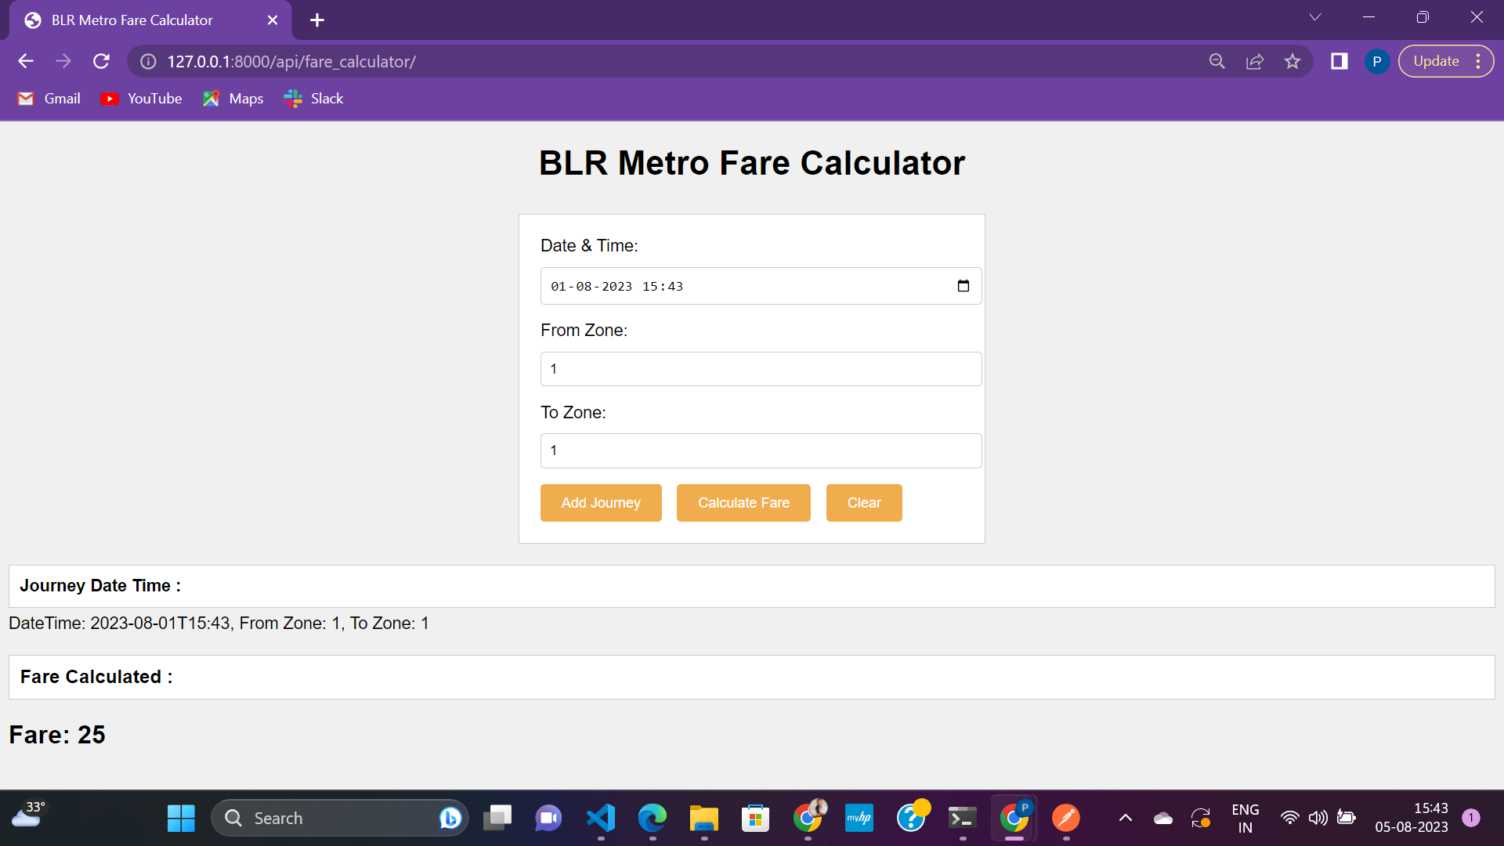
Task: Toggle the Chrome side panel
Action: click(1339, 61)
